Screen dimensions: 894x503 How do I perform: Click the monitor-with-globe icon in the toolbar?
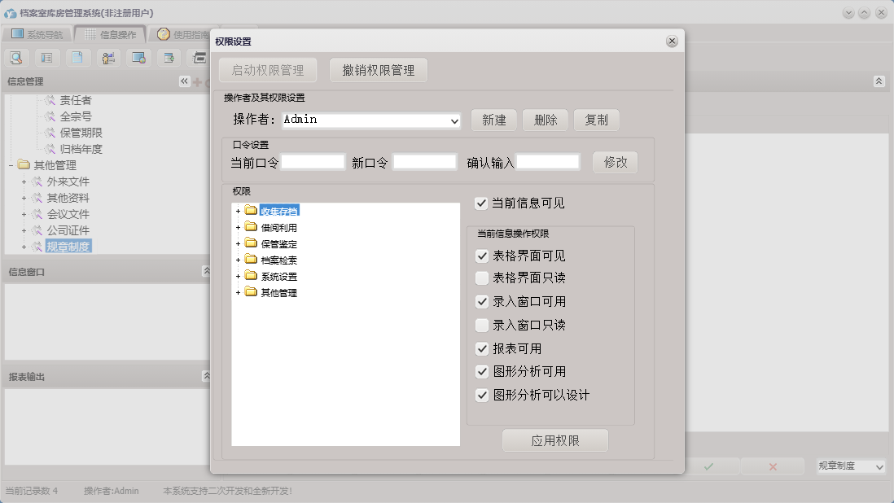pyautogui.click(x=138, y=58)
